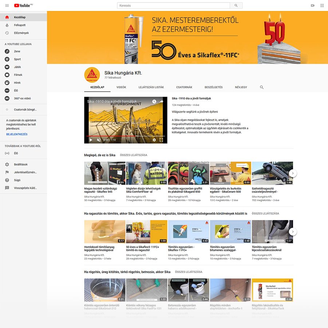Image resolution: width=328 pixels, height=328 pixels.
Task: Open Csatornák böngészése
Action: (x=23, y=110)
